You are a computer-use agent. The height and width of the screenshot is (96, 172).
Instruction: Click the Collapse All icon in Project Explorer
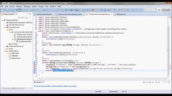click(x=19, y=18)
